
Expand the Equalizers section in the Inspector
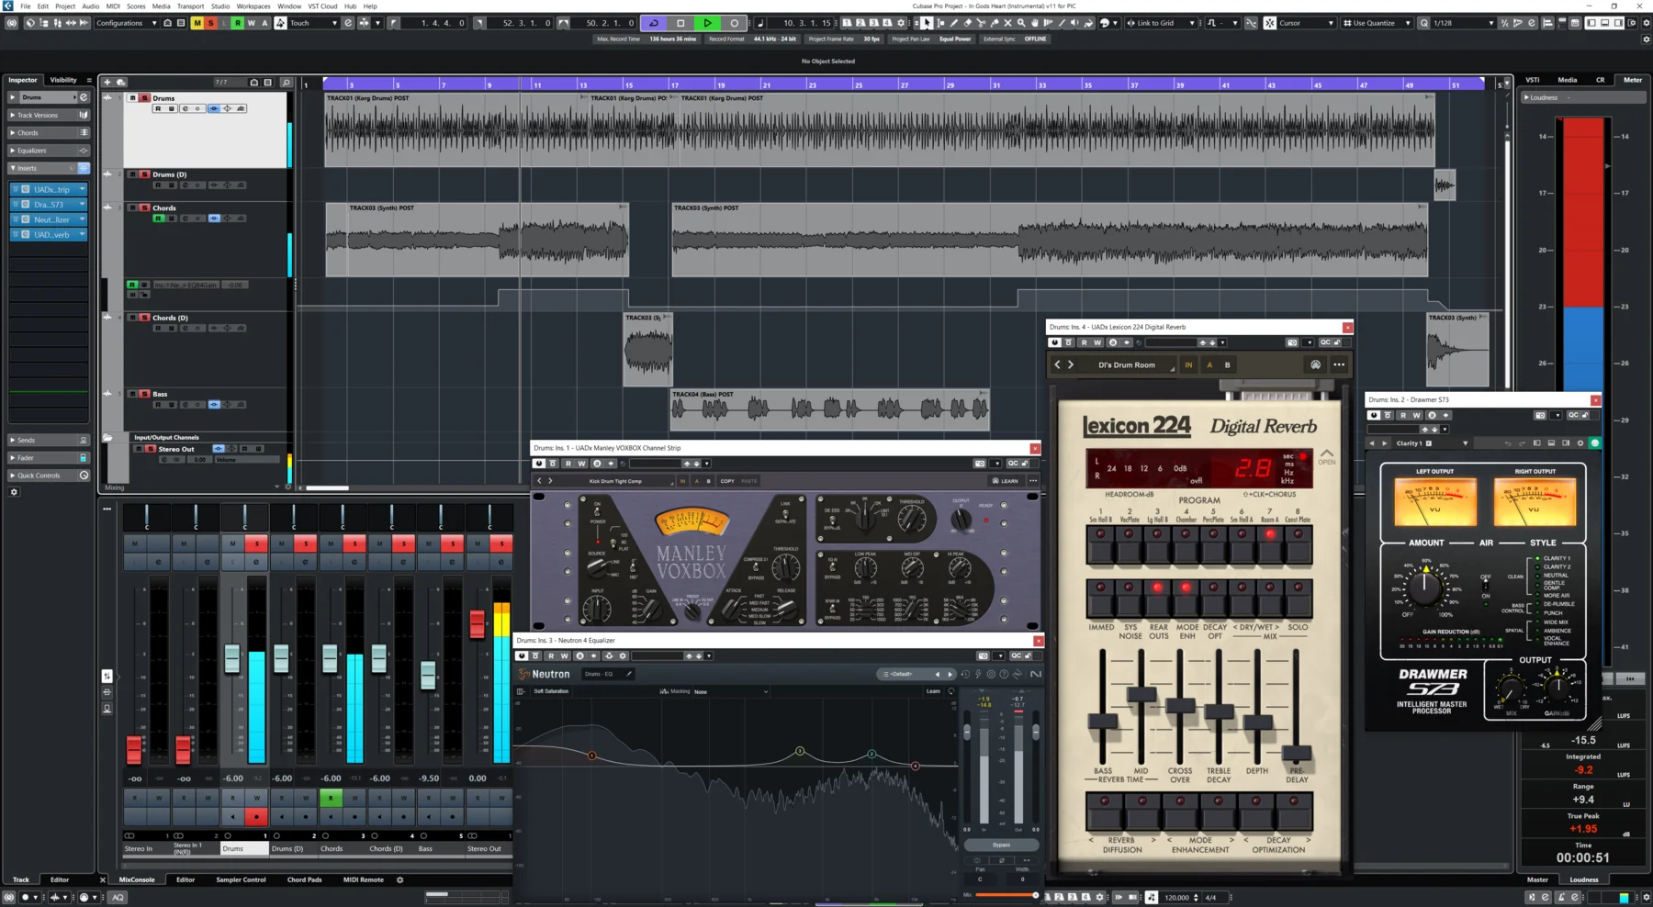tap(32, 150)
